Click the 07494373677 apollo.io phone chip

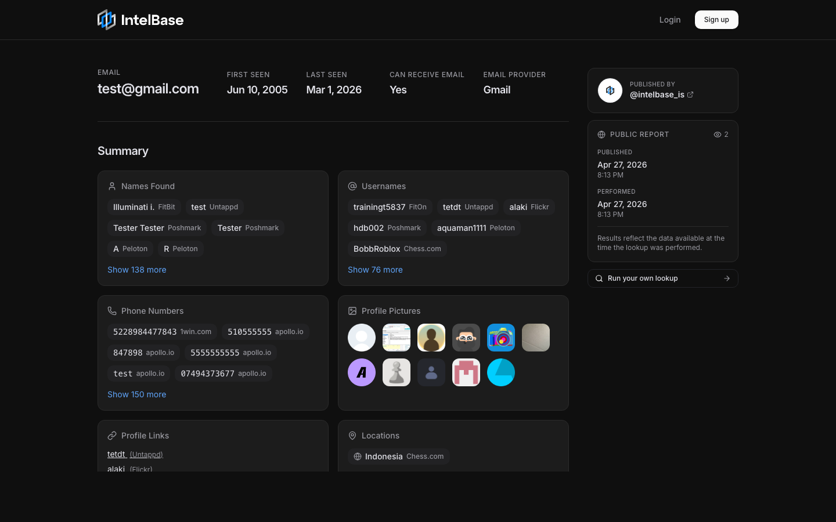[224, 374]
